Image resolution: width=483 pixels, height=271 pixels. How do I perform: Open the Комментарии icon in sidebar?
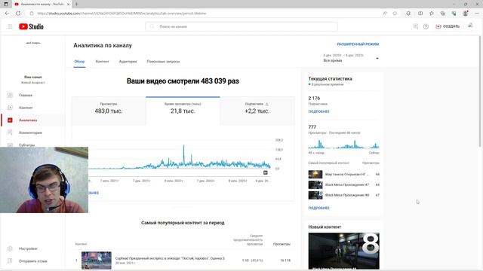coord(10,132)
